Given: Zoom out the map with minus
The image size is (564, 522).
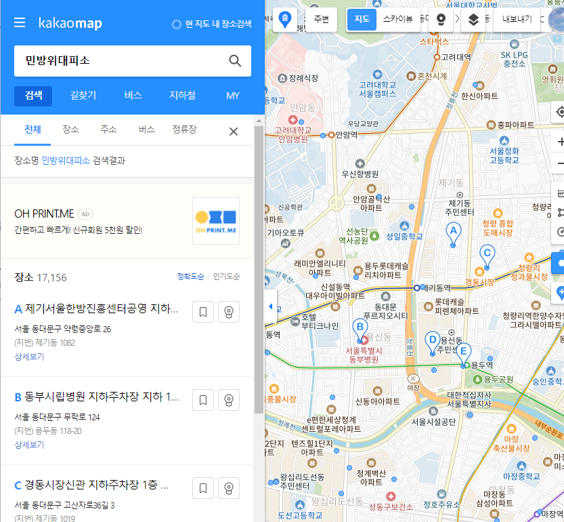Looking at the screenshot, I should pyautogui.click(x=559, y=163).
